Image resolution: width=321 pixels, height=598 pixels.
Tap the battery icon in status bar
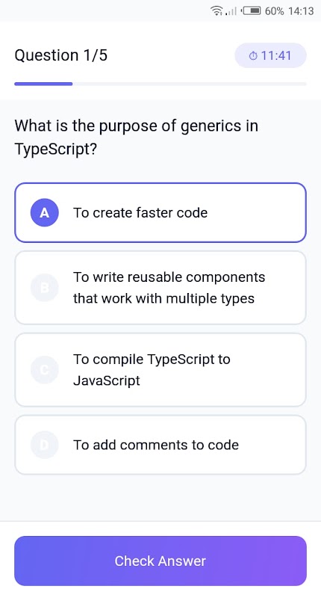[x=251, y=10]
